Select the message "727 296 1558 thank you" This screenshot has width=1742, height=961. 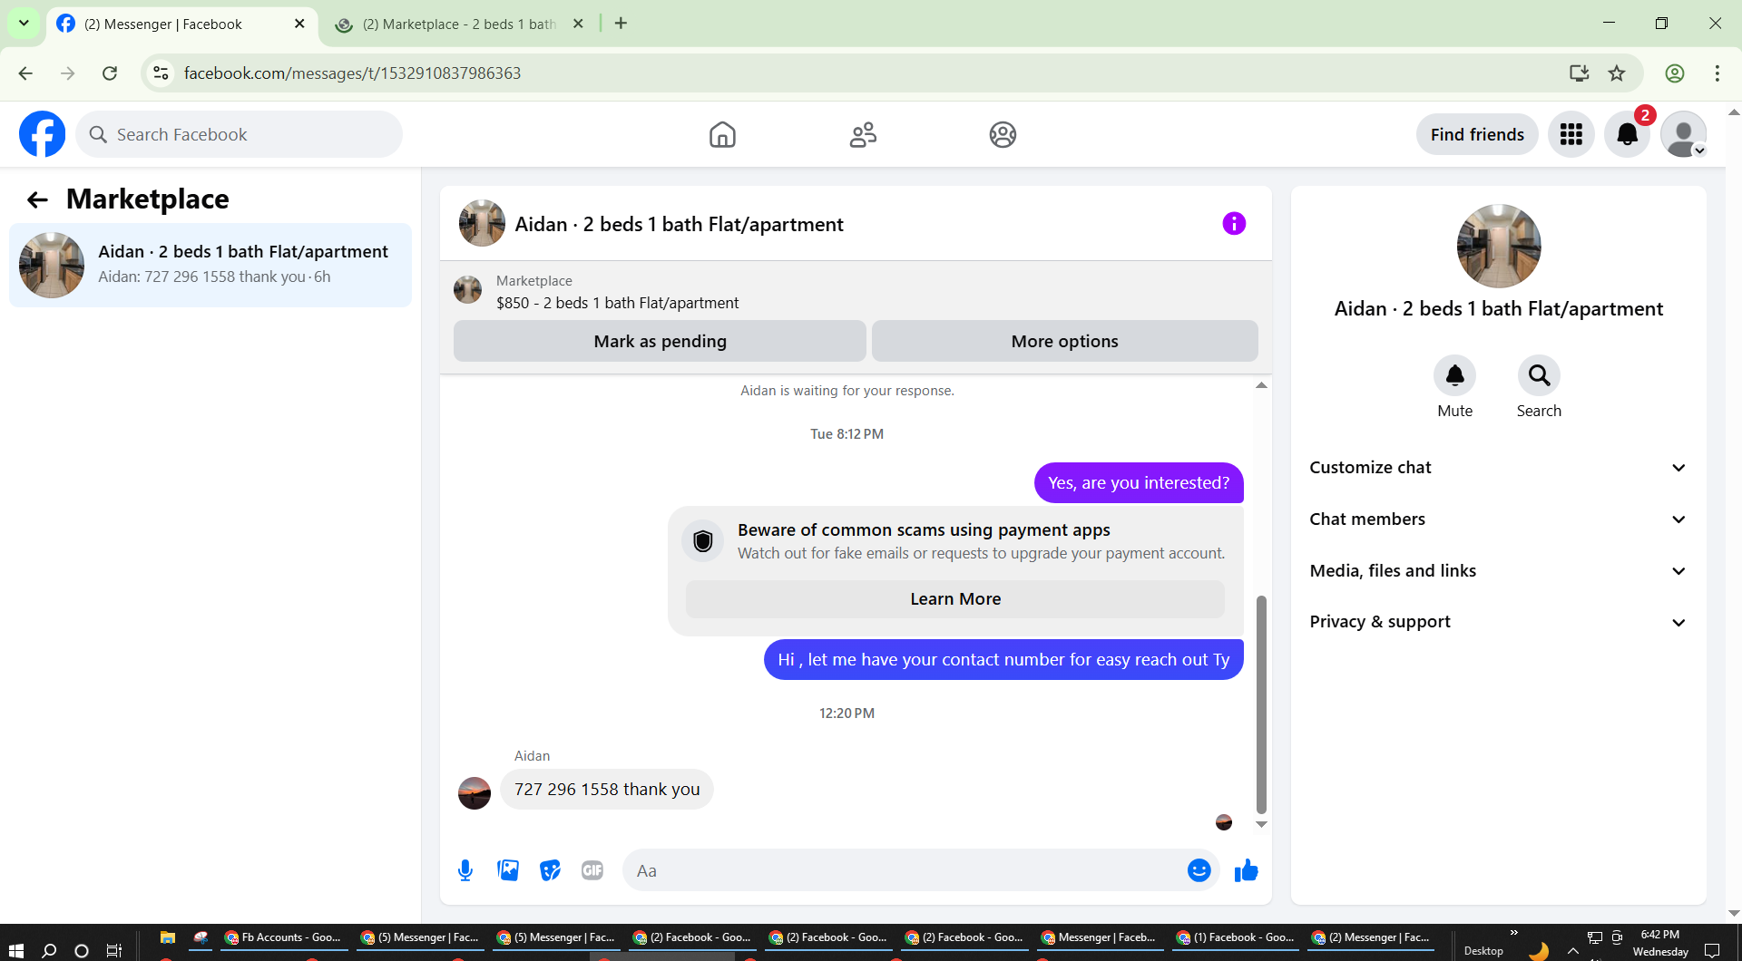[x=607, y=790]
